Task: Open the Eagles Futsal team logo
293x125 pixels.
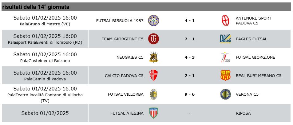Action: coord(225,39)
